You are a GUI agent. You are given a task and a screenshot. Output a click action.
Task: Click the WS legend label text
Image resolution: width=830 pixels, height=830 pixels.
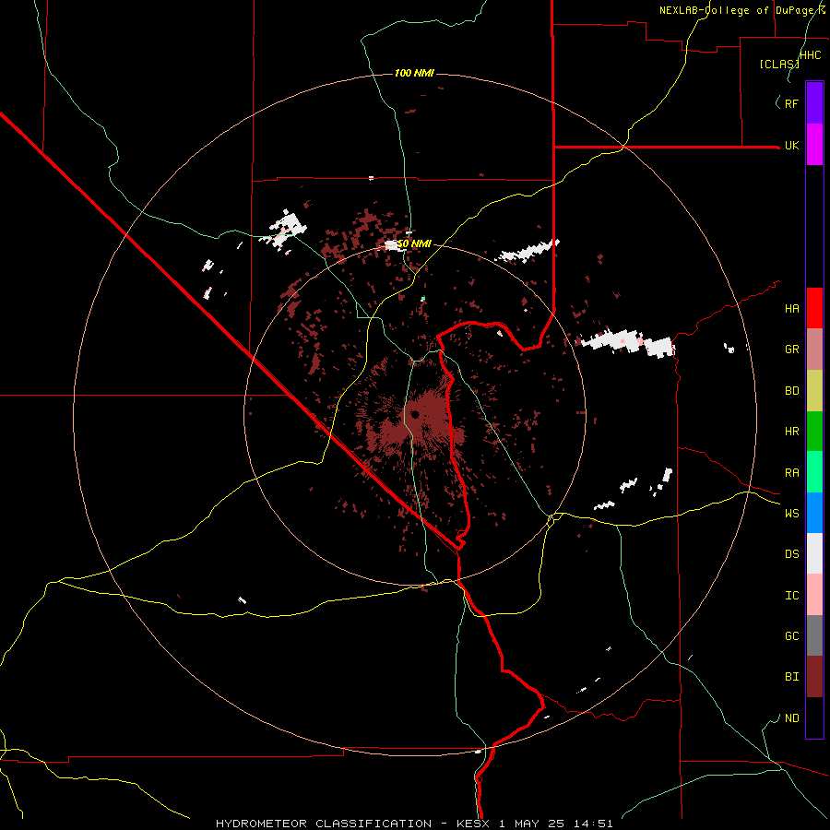pyautogui.click(x=791, y=513)
